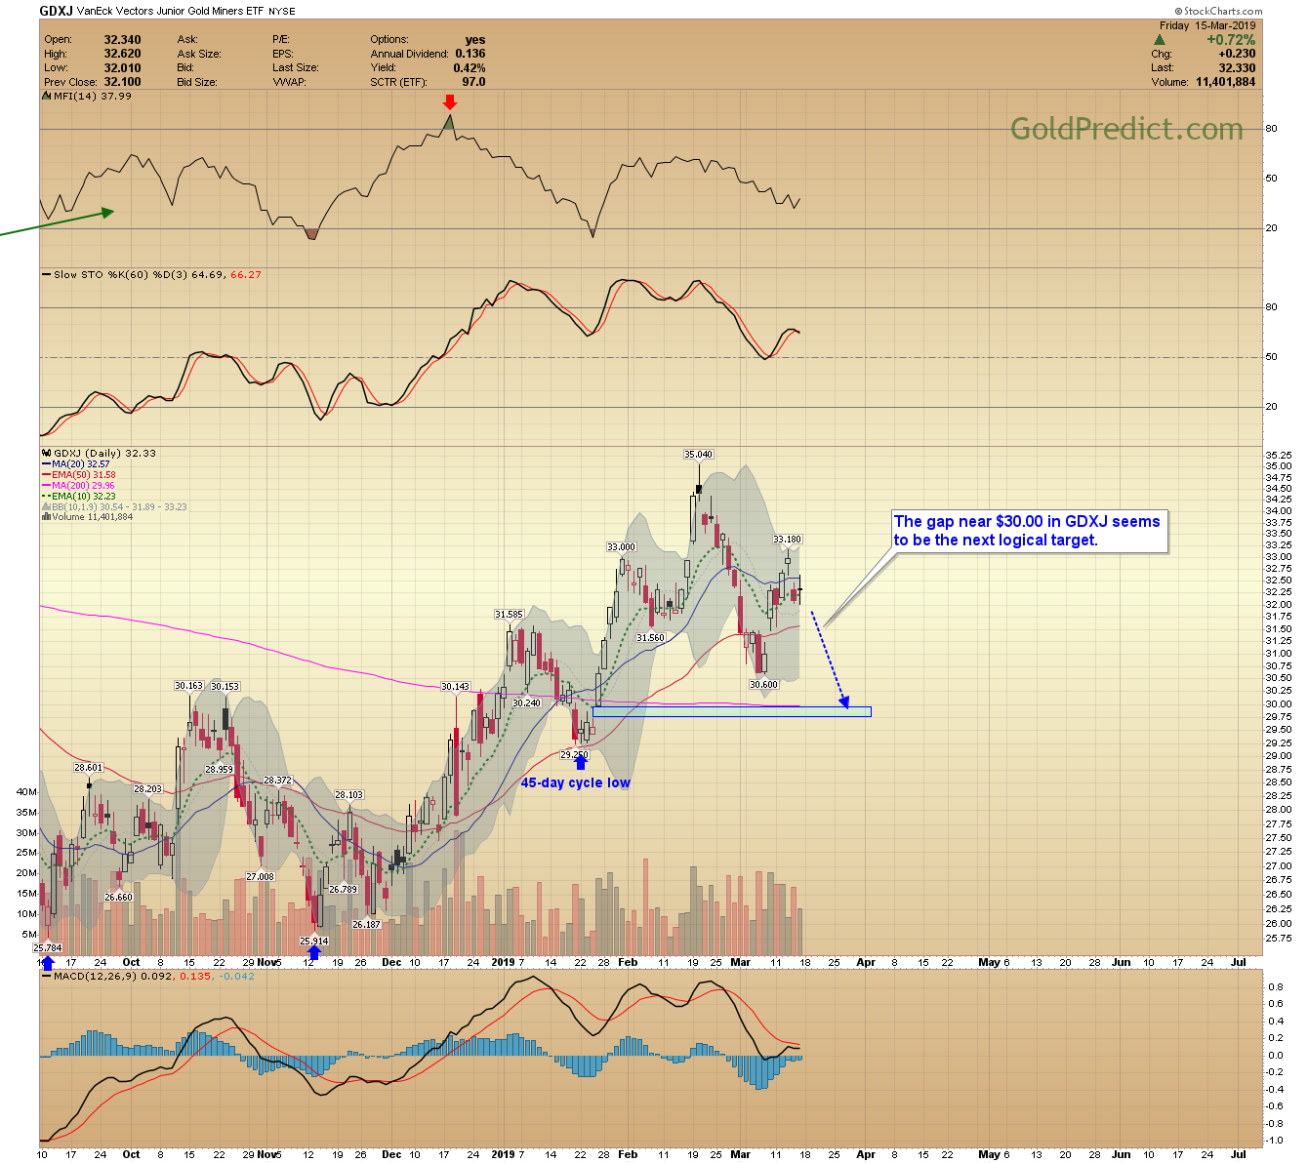Click the 33.000 price label
Screen dimensions: 1308x1163
click(x=621, y=547)
